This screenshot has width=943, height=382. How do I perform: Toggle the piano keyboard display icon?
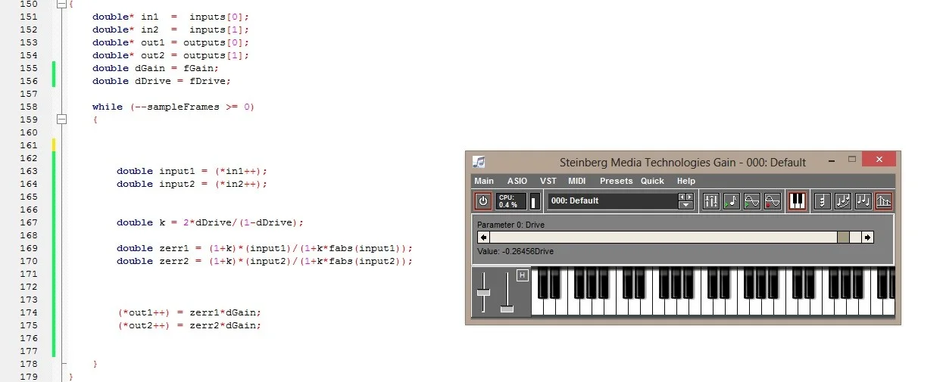click(x=797, y=200)
